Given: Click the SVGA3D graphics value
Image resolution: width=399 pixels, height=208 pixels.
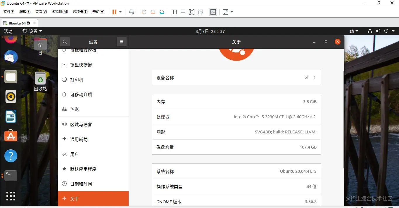Looking at the screenshot, I should pyautogui.click(x=286, y=132).
